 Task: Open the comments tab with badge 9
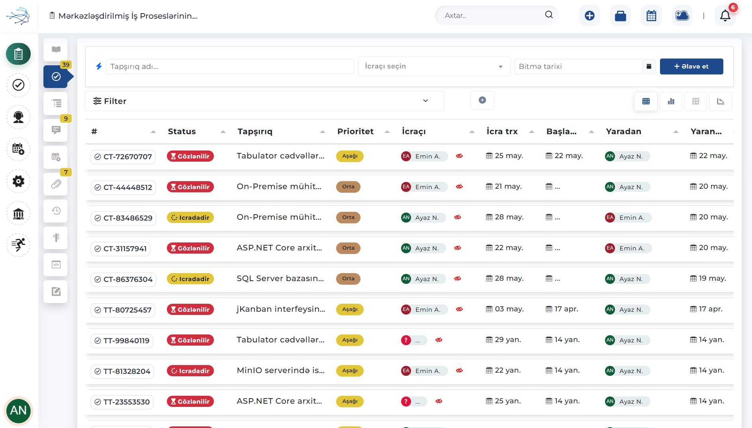[x=56, y=130]
